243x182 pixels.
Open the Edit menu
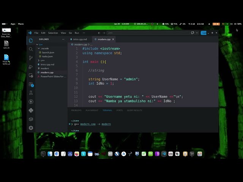pos(43,33)
